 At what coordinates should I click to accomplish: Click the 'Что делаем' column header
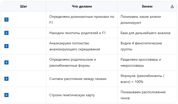(82, 6)
